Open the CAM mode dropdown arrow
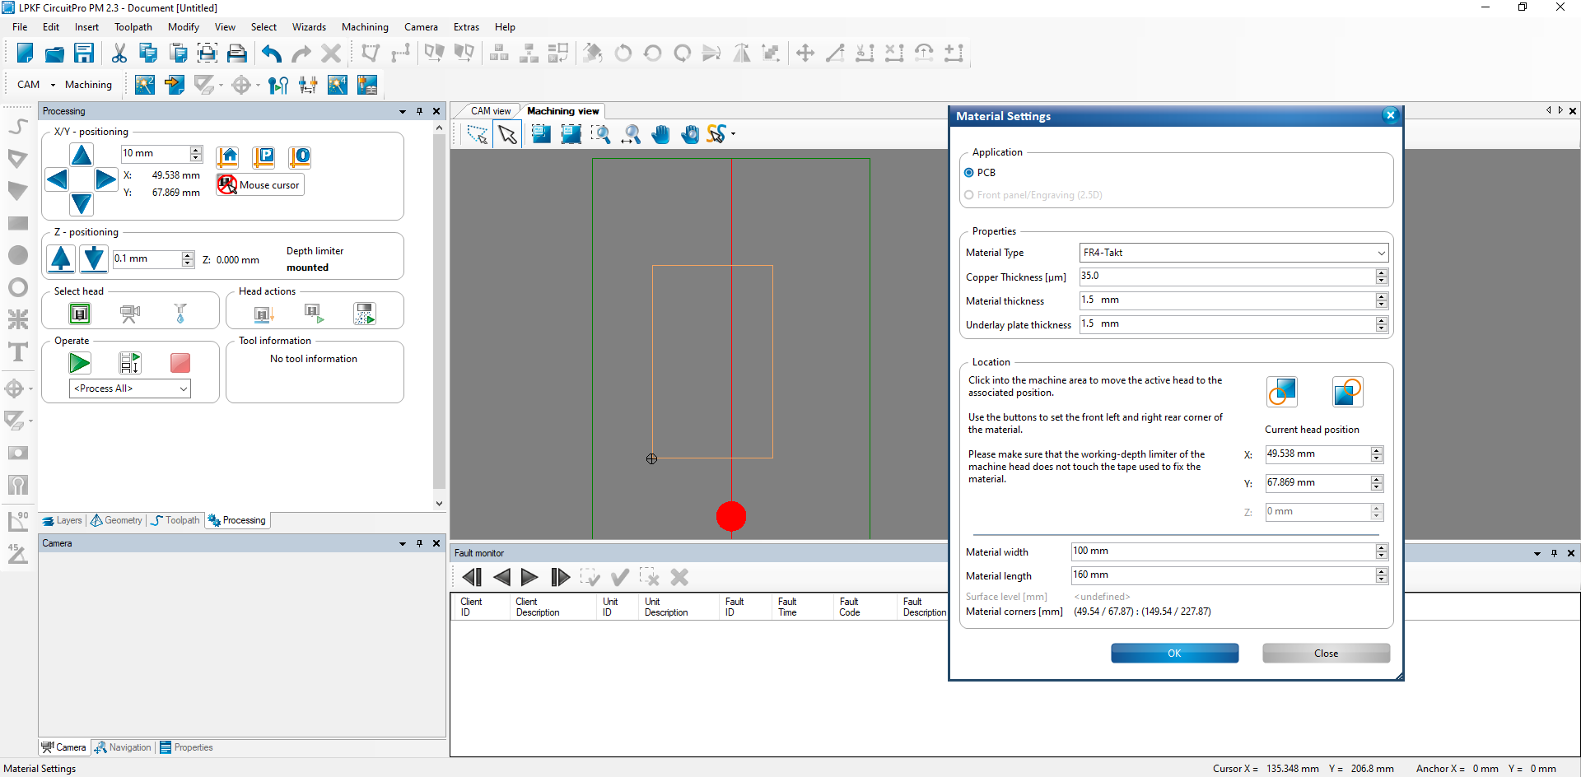The image size is (1581, 777). click(53, 85)
